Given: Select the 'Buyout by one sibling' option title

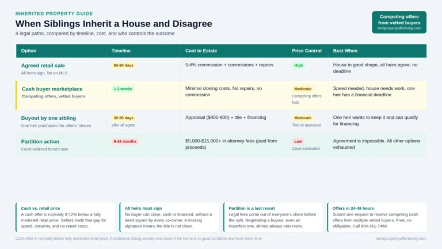Looking at the screenshot, I should (x=48, y=118).
